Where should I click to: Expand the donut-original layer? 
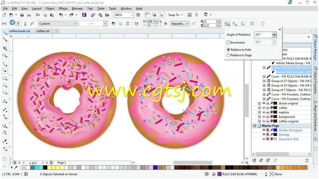click(259, 103)
